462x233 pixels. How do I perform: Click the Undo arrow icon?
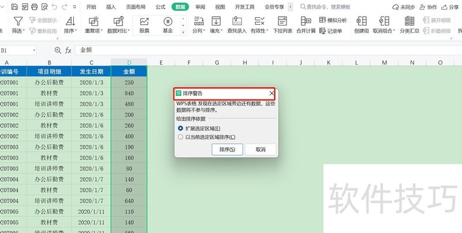54,7
